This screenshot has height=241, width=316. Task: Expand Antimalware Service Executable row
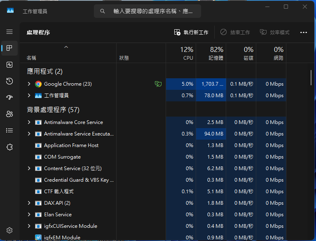(29, 133)
